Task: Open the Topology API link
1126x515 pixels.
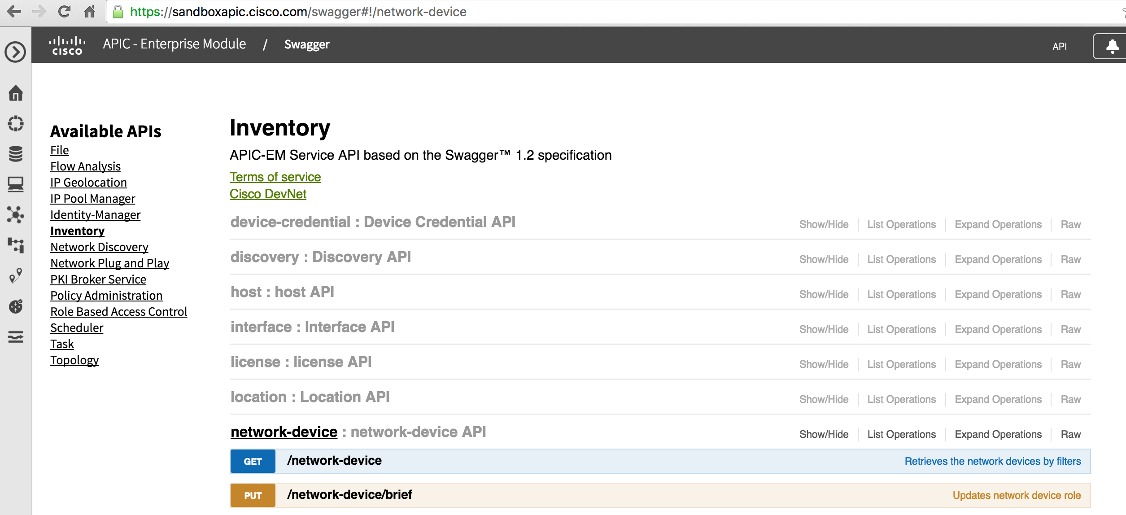Action: (74, 360)
